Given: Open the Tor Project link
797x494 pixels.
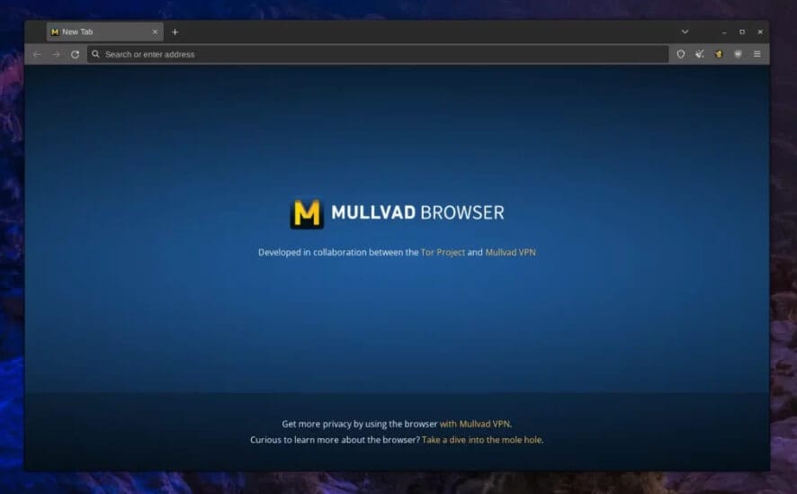Looking at the screenshot, I should tap(443, 252).
